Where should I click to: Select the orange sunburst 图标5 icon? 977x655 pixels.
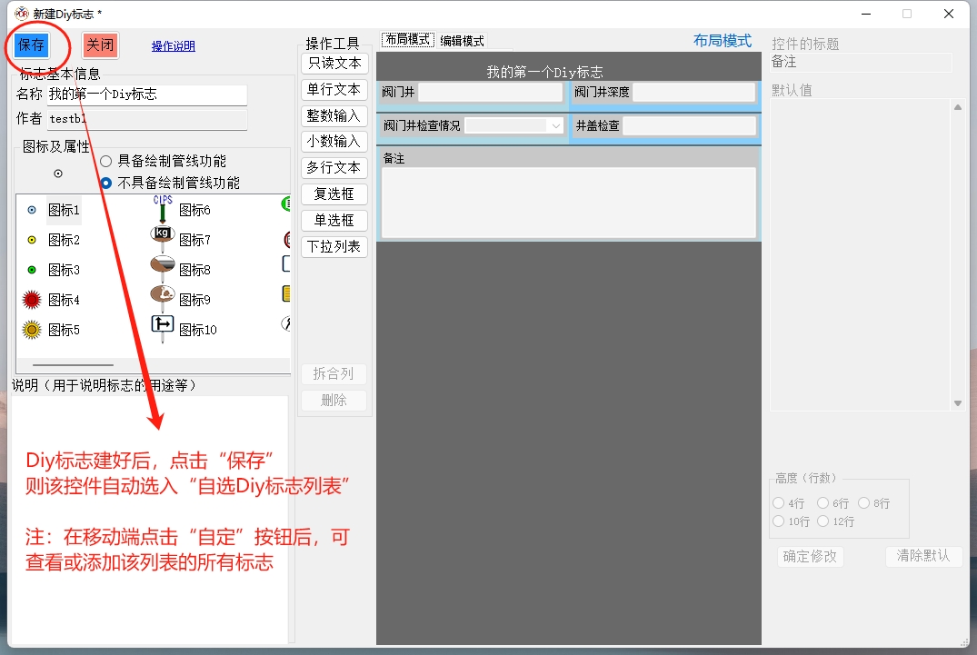click(x=33, y=330)
